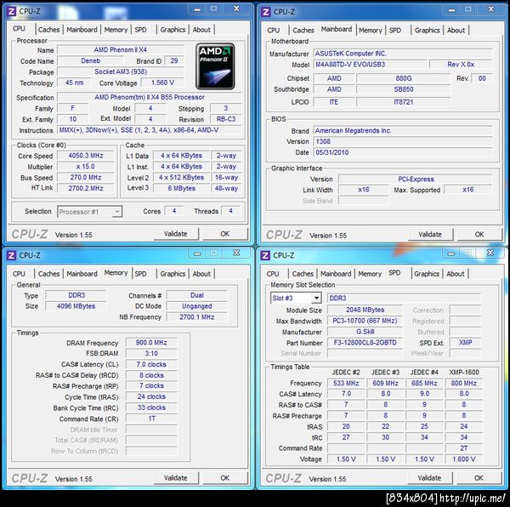Viewport: 510px width, 507px height.
Task: Open the Graphics tab in the SPD window
Action: 427,274
